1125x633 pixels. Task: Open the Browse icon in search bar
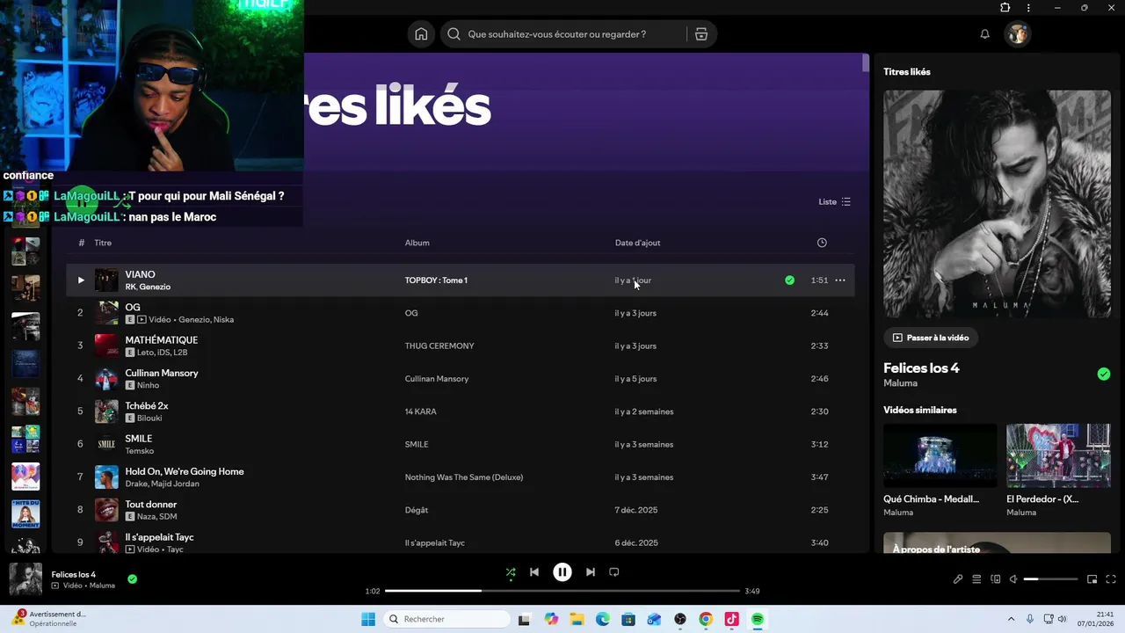point(701,34)
